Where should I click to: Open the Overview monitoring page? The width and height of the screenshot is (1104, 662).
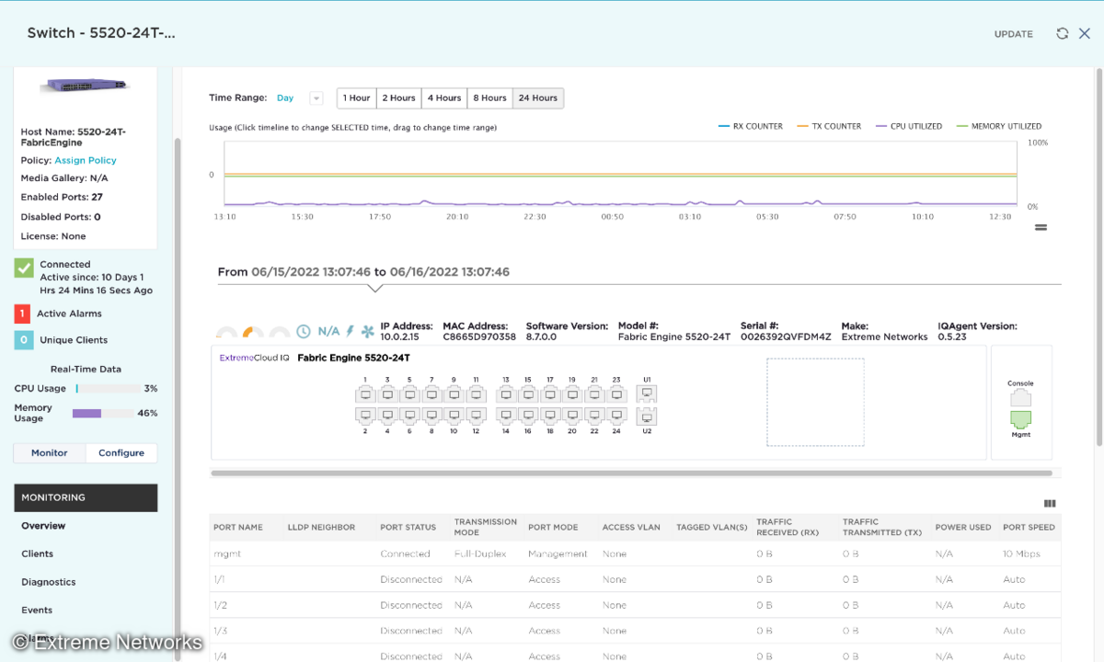(43, 526)
